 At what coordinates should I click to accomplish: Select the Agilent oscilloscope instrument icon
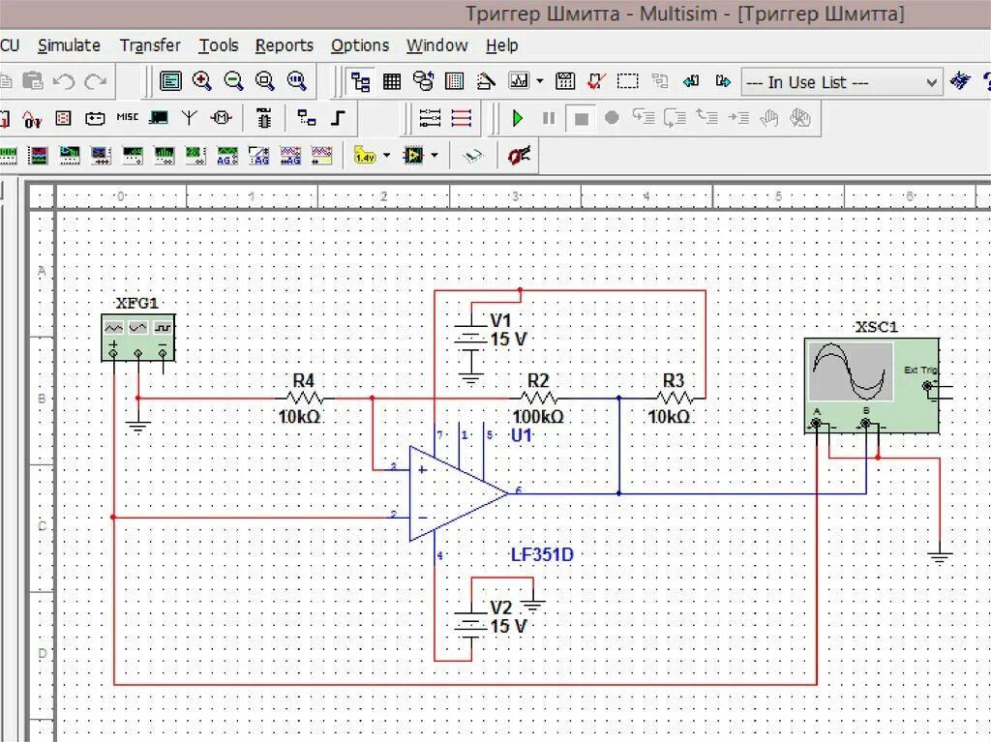point(290,156)
